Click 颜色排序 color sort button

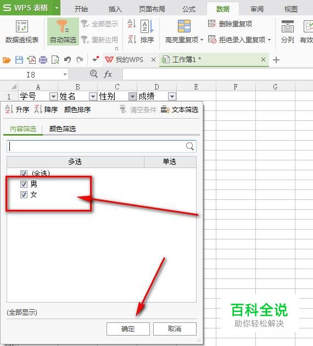[x=77, y=109]
